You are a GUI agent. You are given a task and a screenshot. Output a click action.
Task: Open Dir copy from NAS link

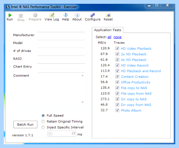(136, 105)
